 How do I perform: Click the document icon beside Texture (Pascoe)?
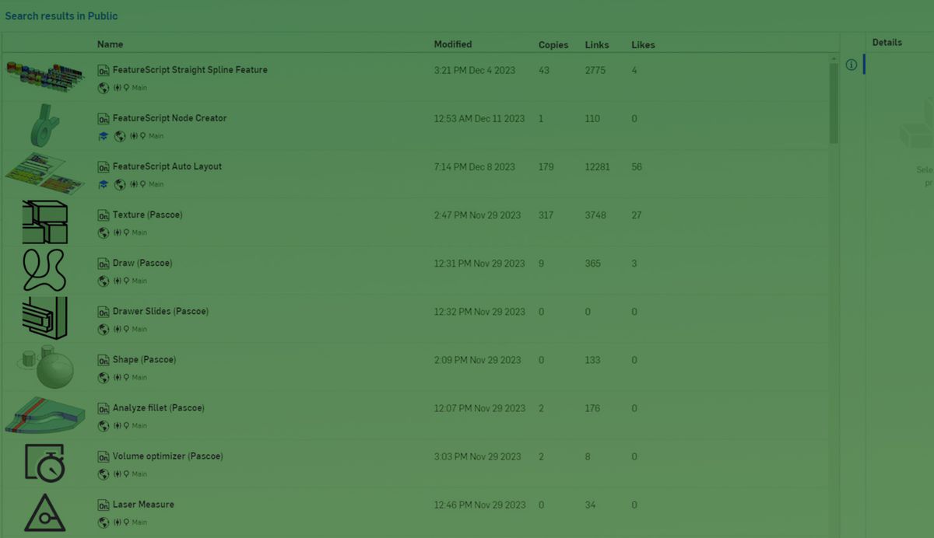104,215
